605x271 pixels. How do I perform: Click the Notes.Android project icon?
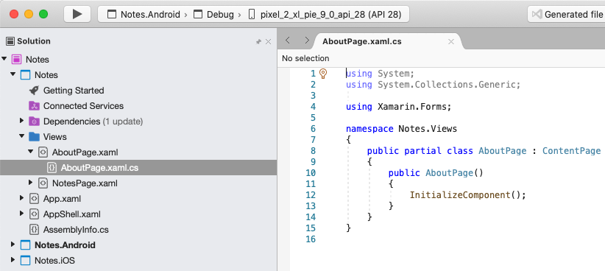coord(25,245)
